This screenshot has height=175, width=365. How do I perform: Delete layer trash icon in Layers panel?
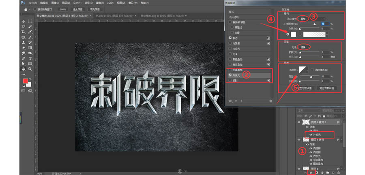339,173
